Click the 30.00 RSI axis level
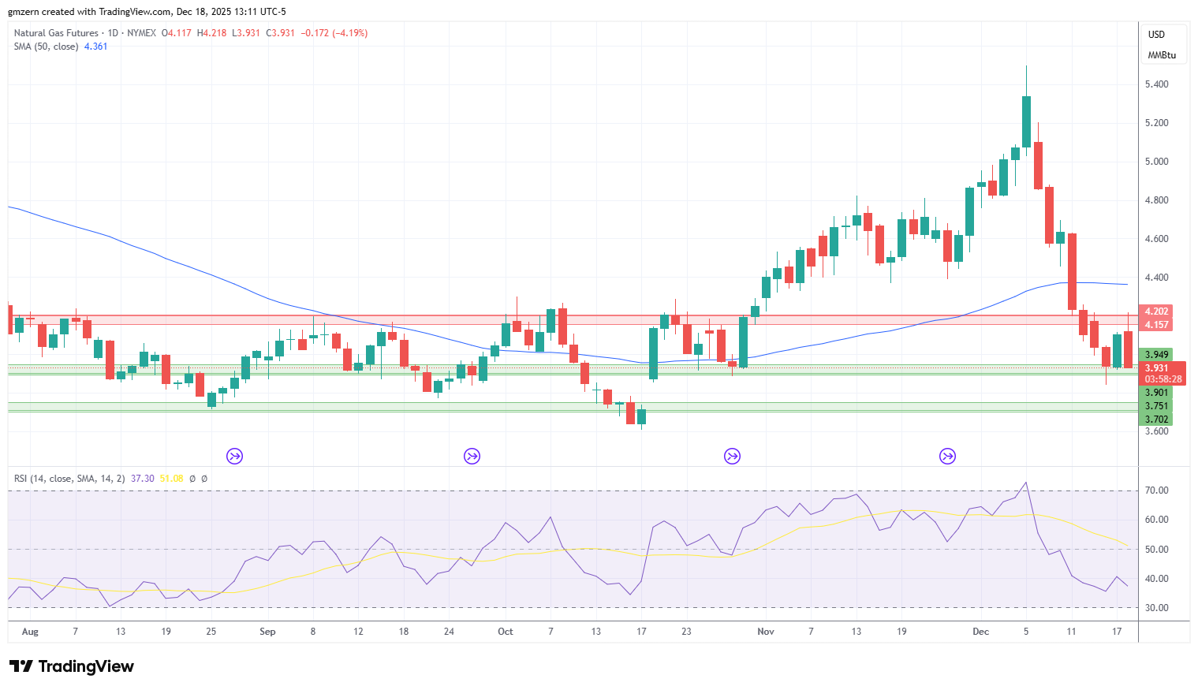Screen dimensions: 1198x690 (1157, 608)
